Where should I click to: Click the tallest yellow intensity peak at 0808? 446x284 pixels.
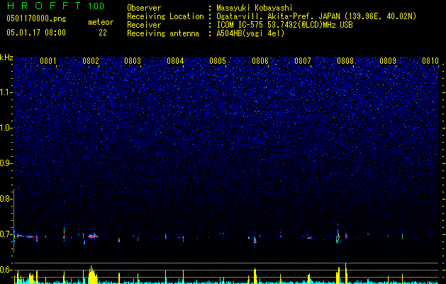pyautogui.click(x=346, y=273)
